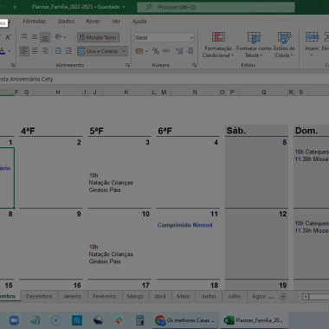Click the sheet scrollbar left arrow

click(306, 297)
